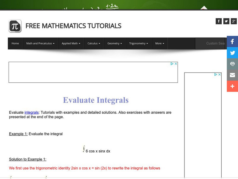
Task: Expand the Math and Precalculus menu
Action: pyautogui.click(x=40, y=43)
